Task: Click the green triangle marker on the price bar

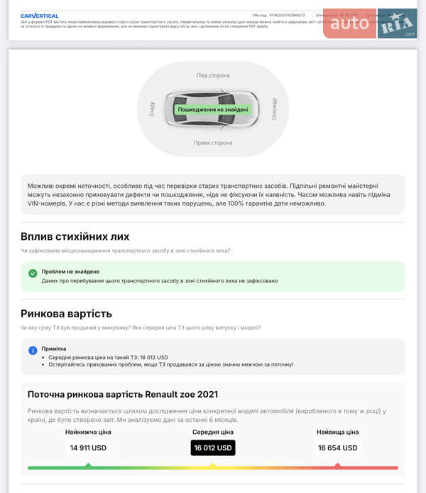Action: pos(88,465)
